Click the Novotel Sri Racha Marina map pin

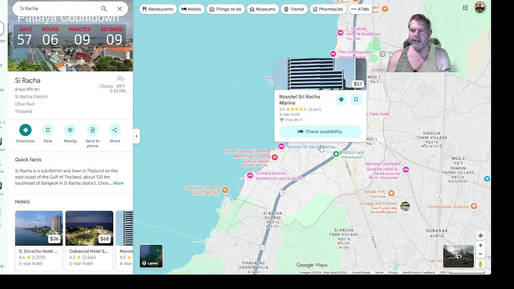point(281,147)
